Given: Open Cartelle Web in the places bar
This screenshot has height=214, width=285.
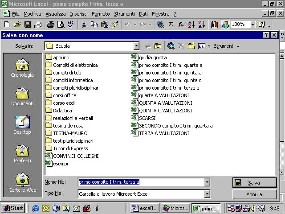Looking at the screenshot, I should coord(22,182).
